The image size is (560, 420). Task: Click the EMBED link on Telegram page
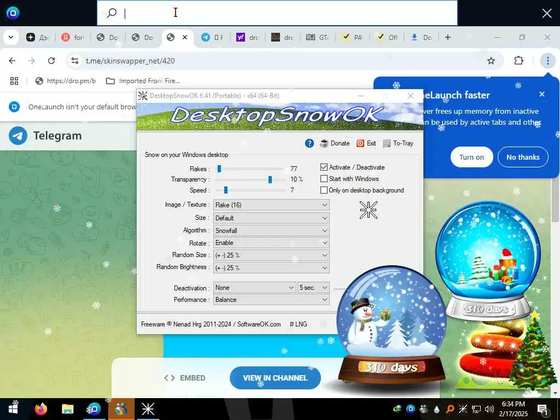185,378
